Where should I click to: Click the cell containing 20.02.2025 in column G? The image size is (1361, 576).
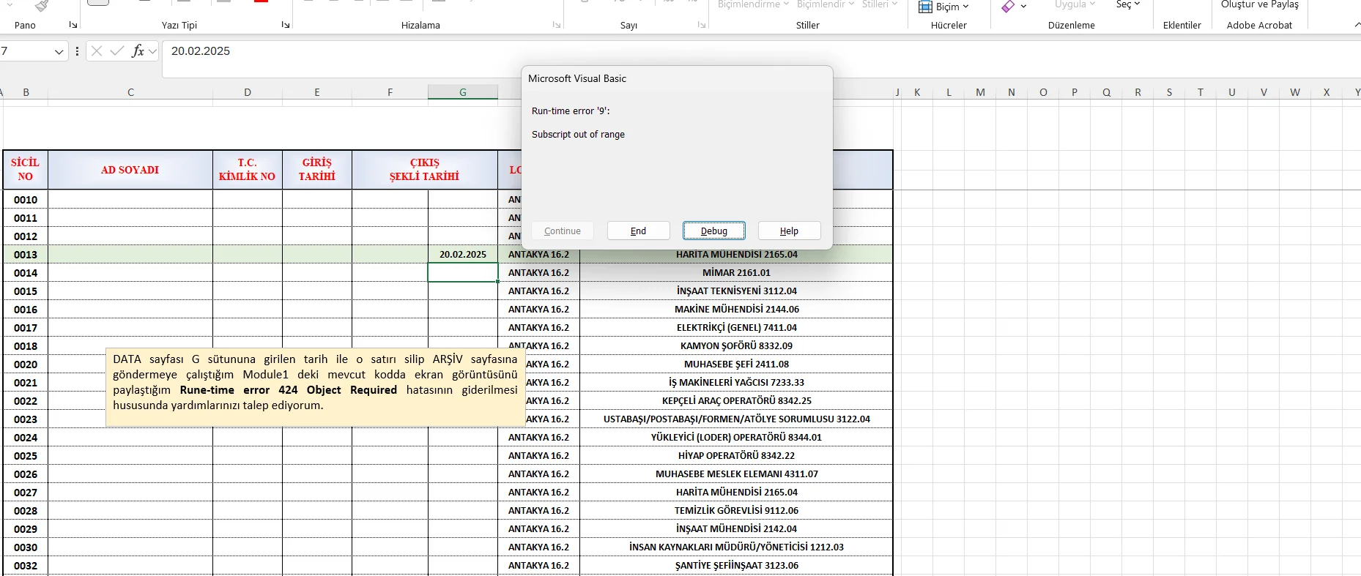(x=463, y=255)
